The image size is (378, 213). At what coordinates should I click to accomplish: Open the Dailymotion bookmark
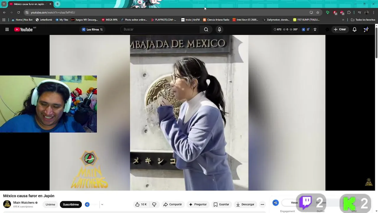tap(276, 20)
